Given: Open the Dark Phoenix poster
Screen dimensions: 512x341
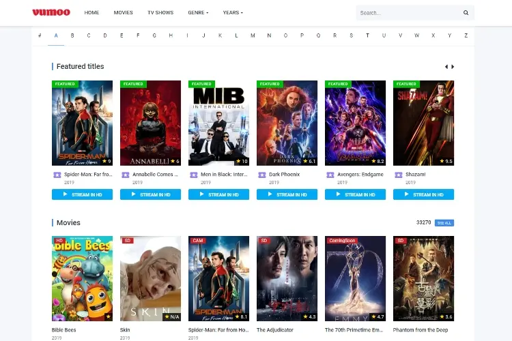Looking at the screenshot, I should pyautogui.click(x=287, y=123).
